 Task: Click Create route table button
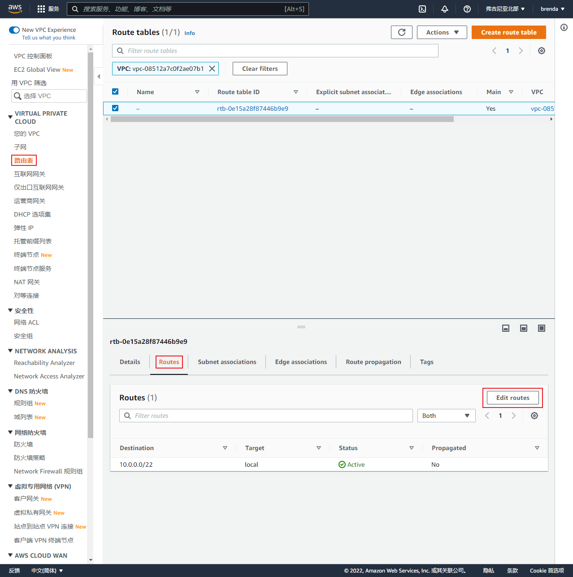(x=509, y=32)
